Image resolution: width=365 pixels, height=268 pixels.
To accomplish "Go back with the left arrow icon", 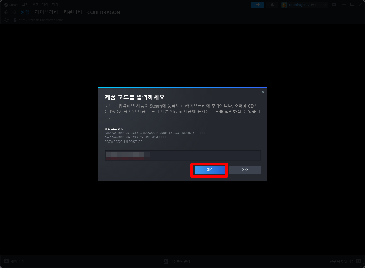I will click(x=6, y=12).
